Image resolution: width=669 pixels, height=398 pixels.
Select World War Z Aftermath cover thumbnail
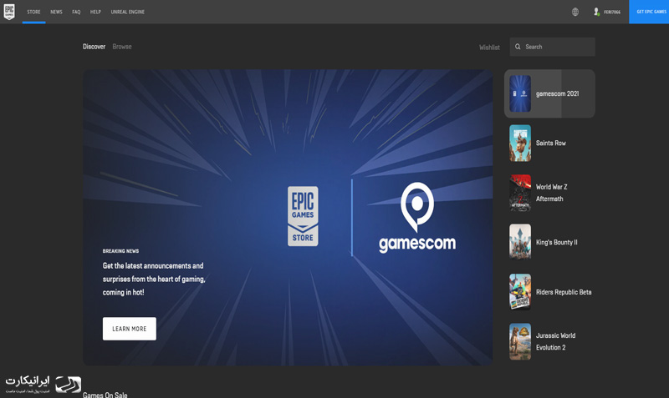click(x=520, y=193)
